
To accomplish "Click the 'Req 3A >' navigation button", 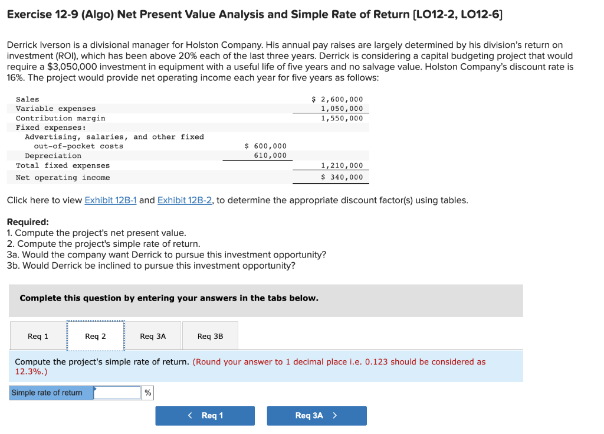I will (x=317, y=416).
